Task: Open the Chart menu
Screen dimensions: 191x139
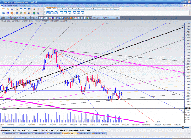Action: click(16, 5)
